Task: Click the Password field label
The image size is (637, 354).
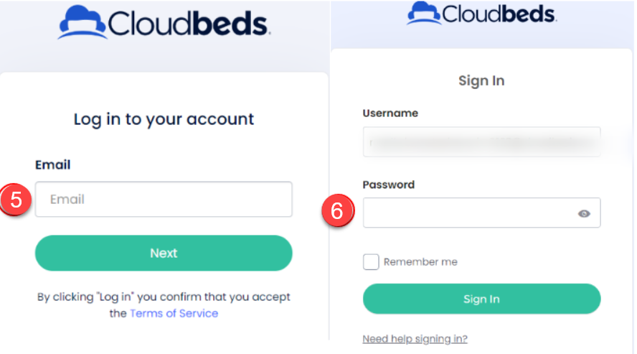Action: [x=389, y=185]
